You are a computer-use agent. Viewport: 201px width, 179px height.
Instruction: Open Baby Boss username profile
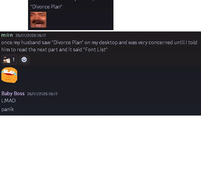[13, 93]
